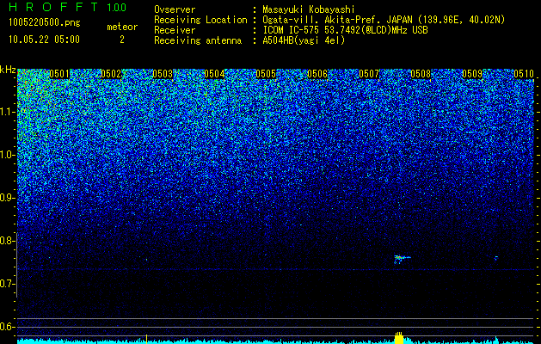The height and width of the screenshot is (344, 541).
Task: Click the 0509 time marker
Action: (472, 74)
